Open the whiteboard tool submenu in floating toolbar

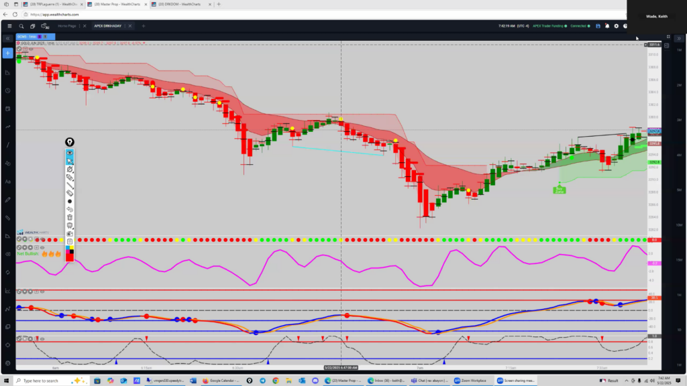(70, 226)
